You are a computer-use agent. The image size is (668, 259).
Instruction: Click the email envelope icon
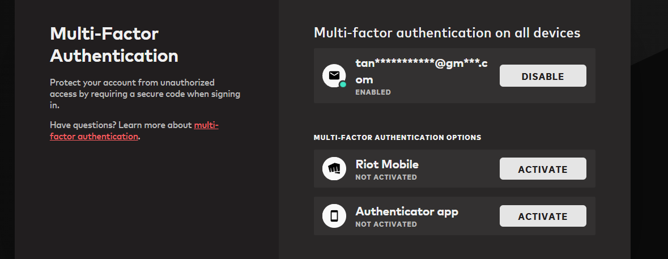click(x=334, y=75)
